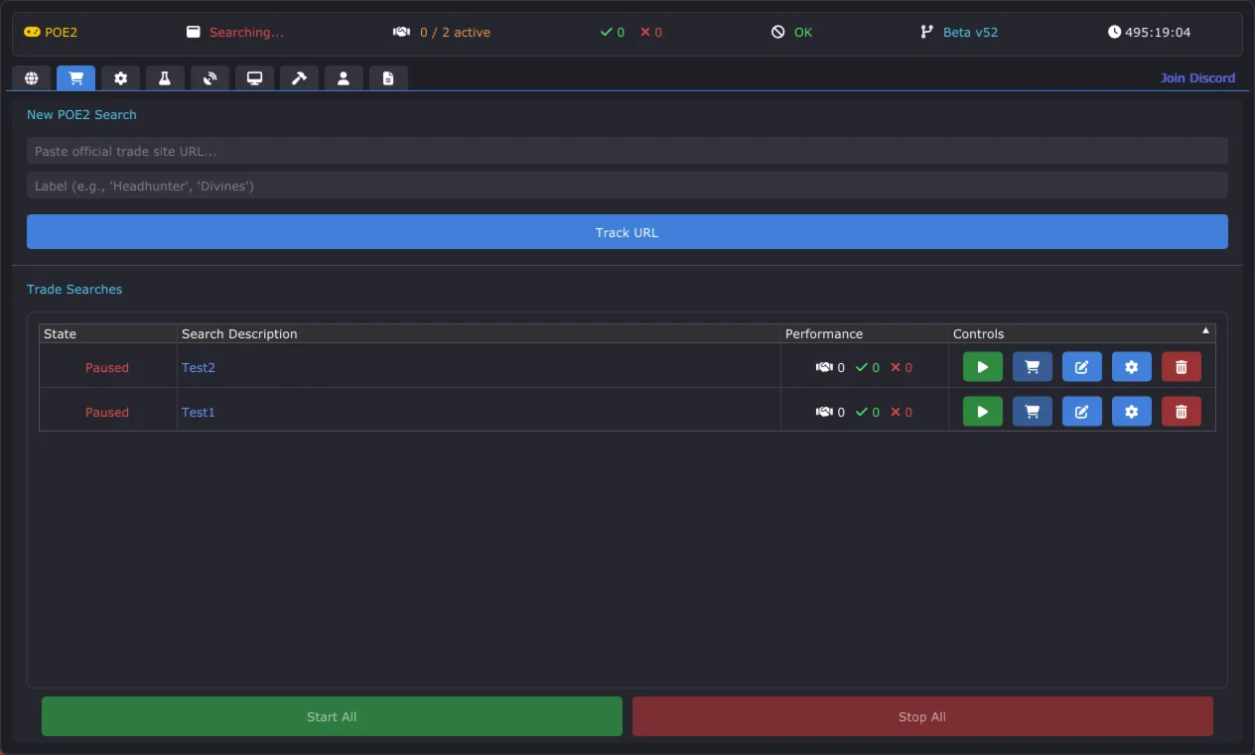Screen dimensions: 1255x755
Task: Open settings gear for Test1 search
Action: point(1131,412)
